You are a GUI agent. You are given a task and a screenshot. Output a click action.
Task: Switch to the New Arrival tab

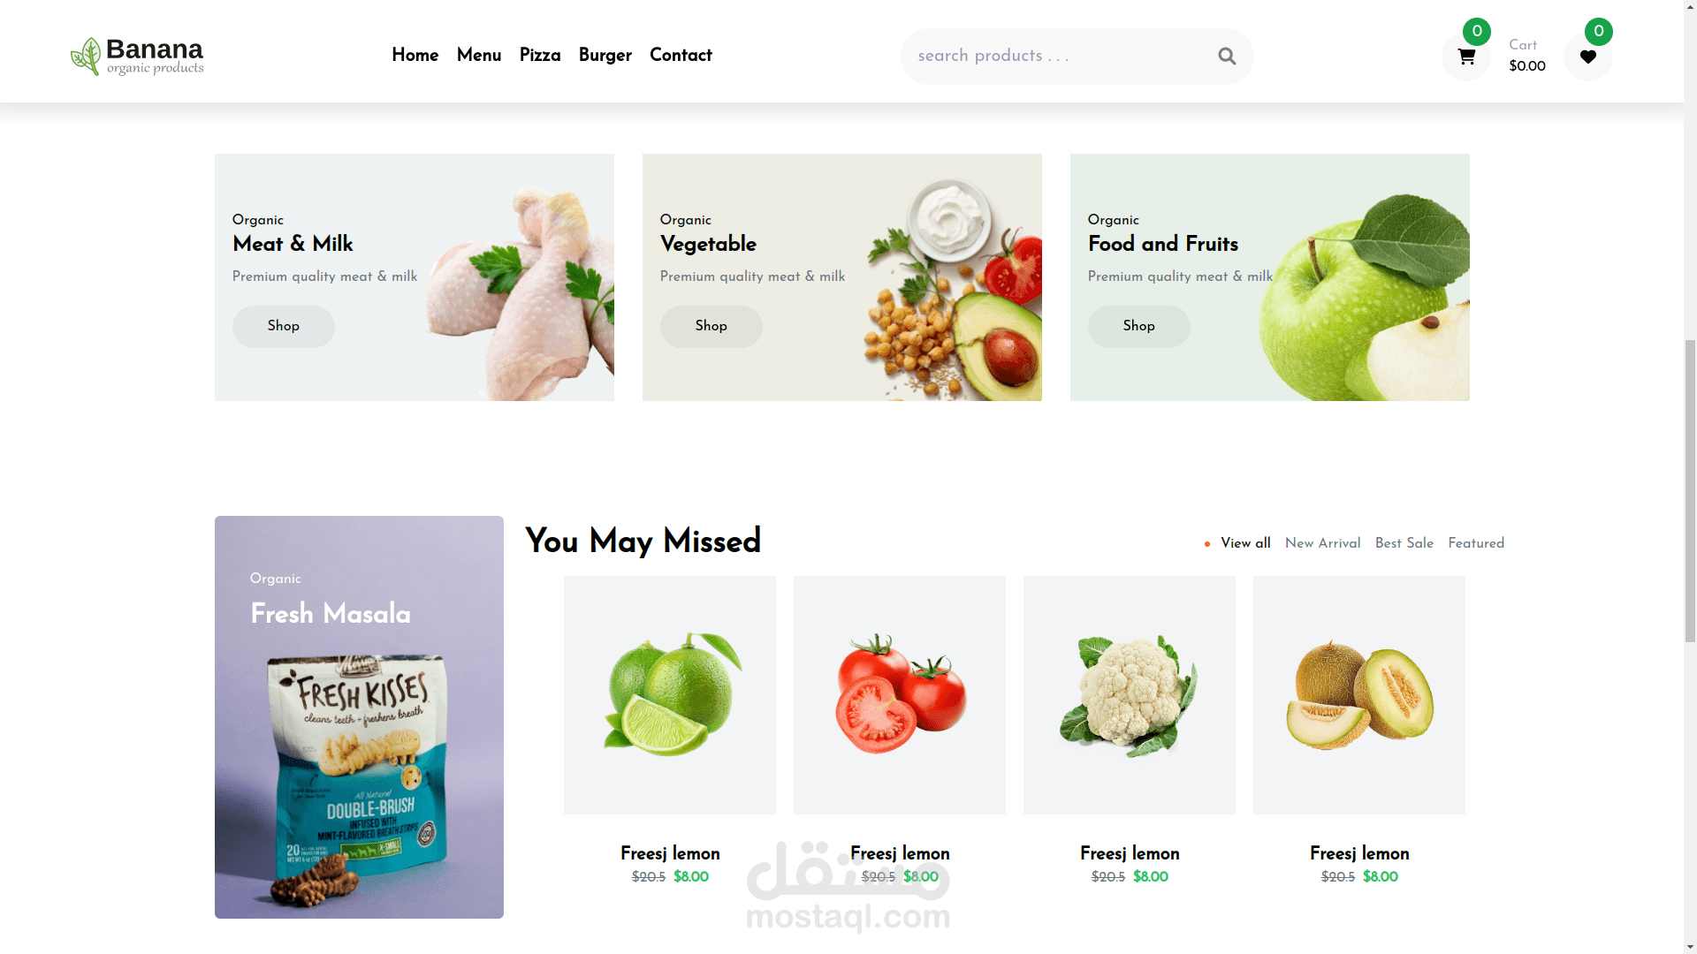click(x=1322, y=544)
